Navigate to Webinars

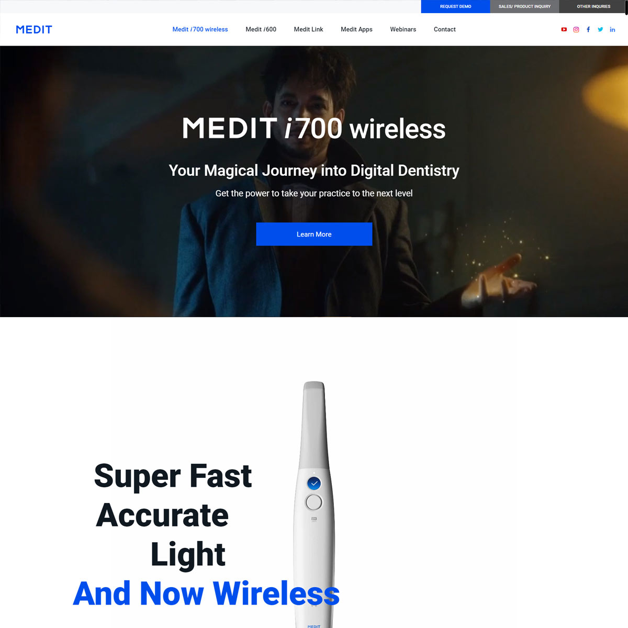(403, 29)
